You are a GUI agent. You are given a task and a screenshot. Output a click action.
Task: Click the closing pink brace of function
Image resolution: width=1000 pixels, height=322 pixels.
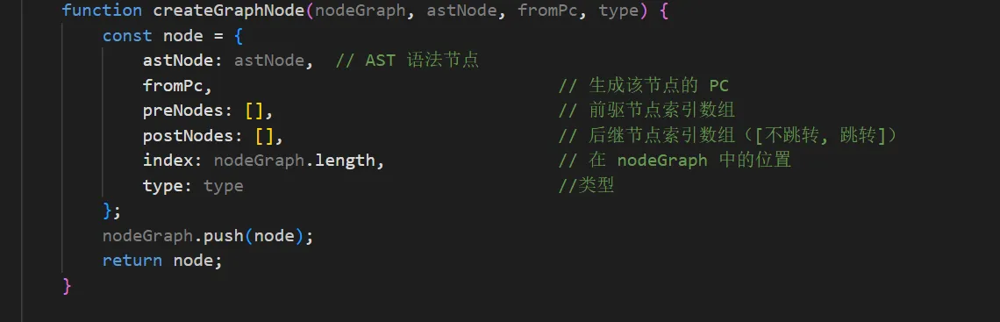pyautogui.click(x=67, y=286)
